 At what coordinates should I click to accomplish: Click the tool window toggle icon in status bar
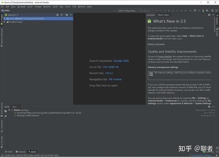[2, 155]
